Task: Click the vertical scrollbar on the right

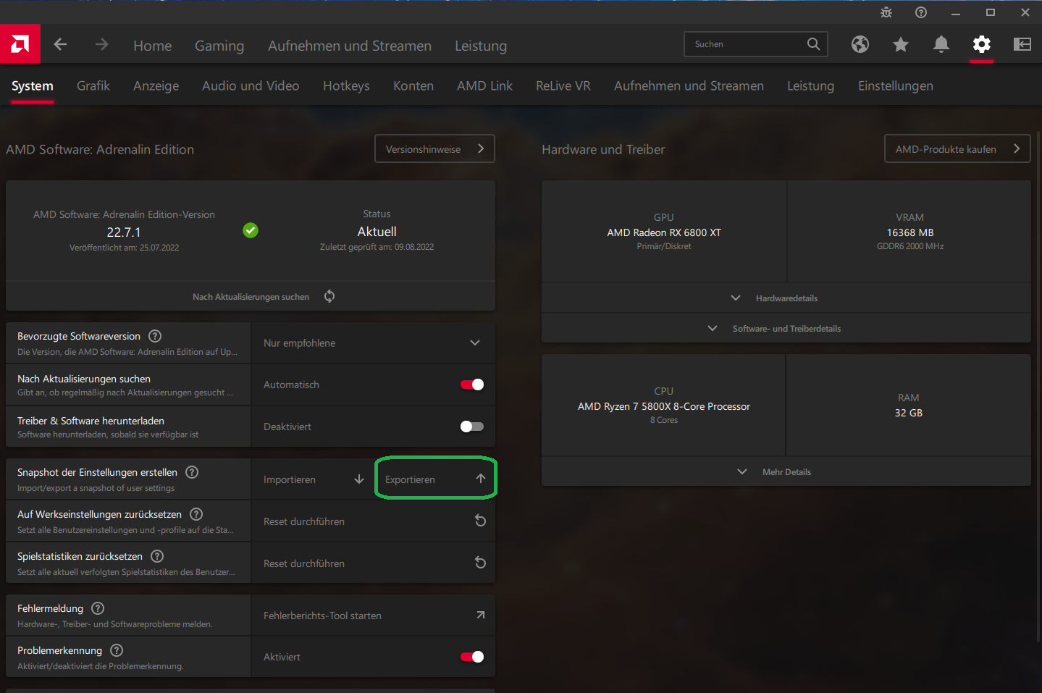Action: [x=1039, y=385]
